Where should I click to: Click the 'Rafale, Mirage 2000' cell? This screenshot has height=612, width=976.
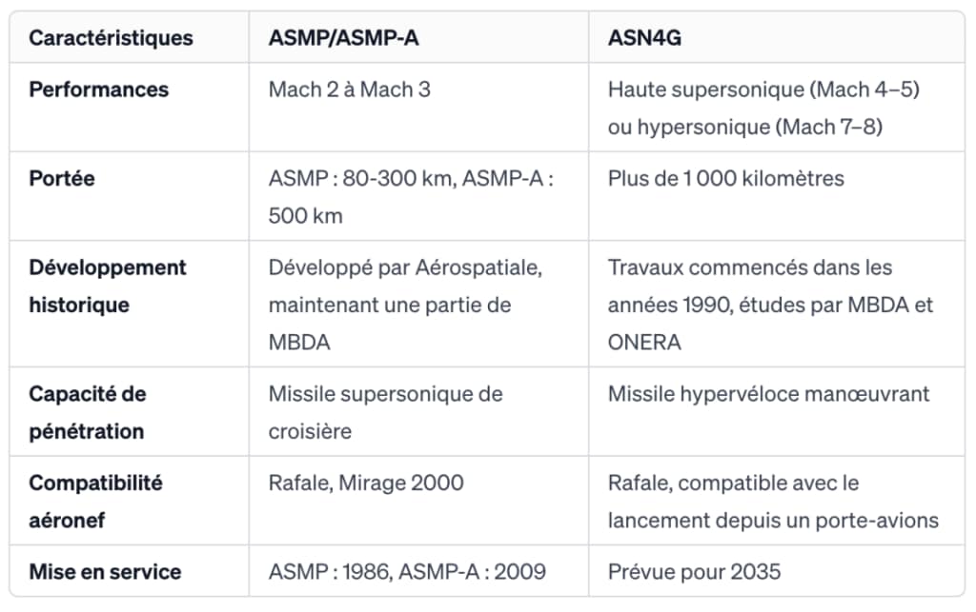point(366,483)
